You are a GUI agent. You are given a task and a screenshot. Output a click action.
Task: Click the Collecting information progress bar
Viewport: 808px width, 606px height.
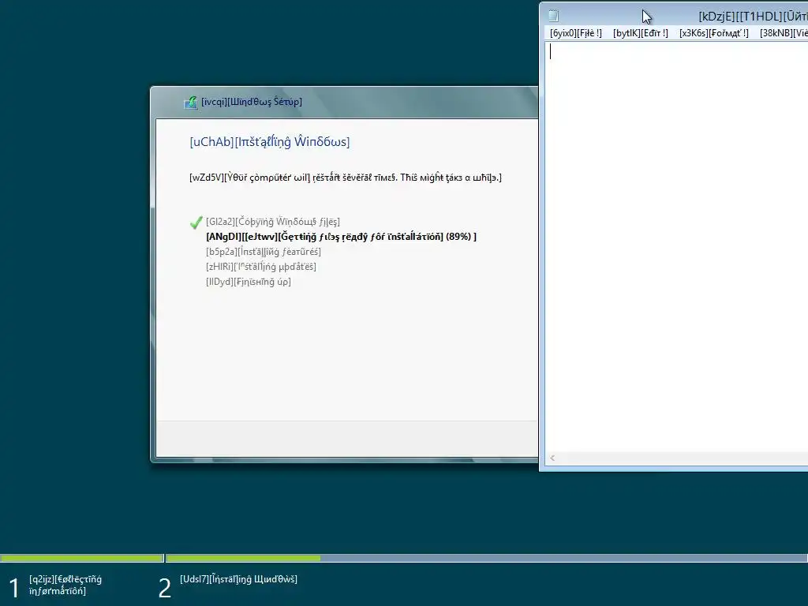pyautogui.click(x=82, y=558)
